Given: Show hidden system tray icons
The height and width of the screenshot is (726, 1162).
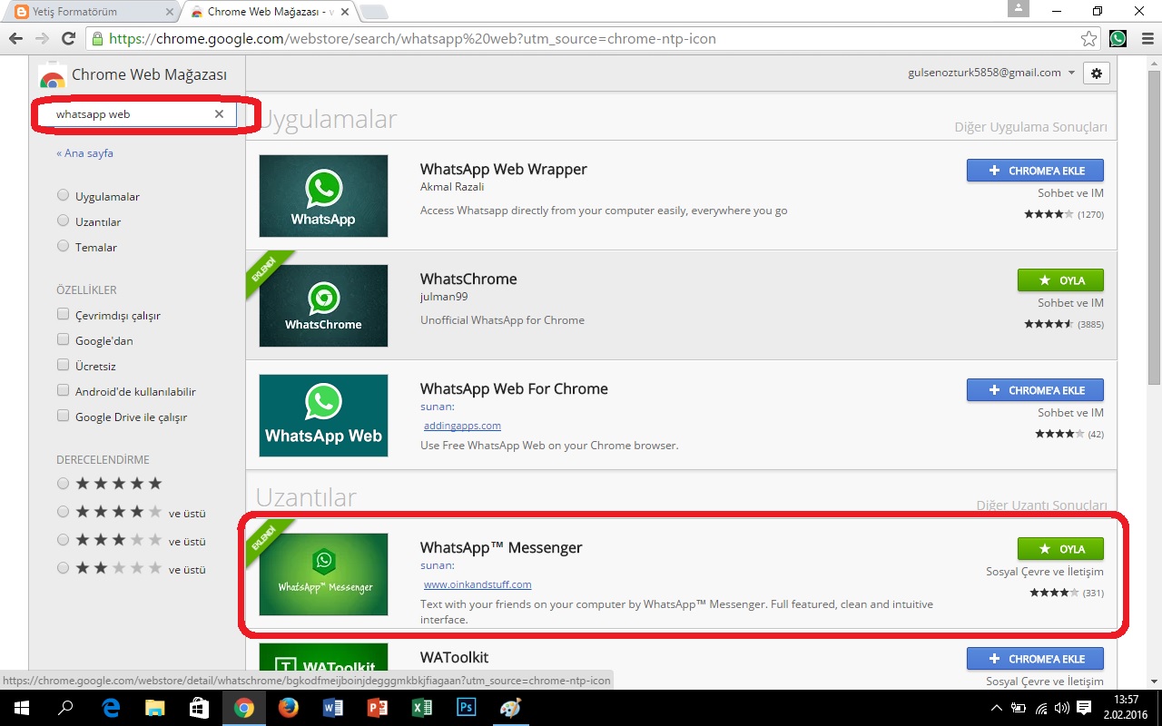Looking at the screenshot, I should click(x=999, y=708).
